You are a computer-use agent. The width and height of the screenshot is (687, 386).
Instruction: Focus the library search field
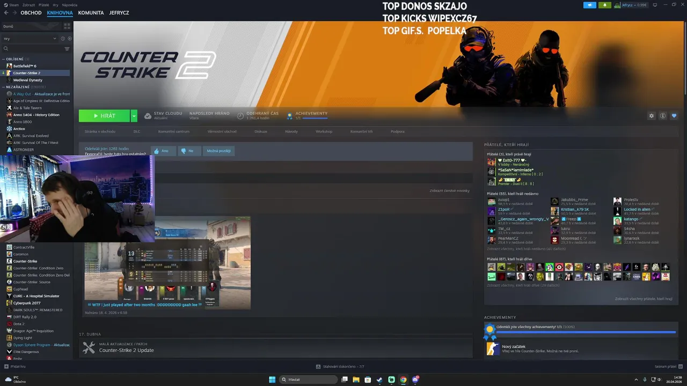[32, 49]
